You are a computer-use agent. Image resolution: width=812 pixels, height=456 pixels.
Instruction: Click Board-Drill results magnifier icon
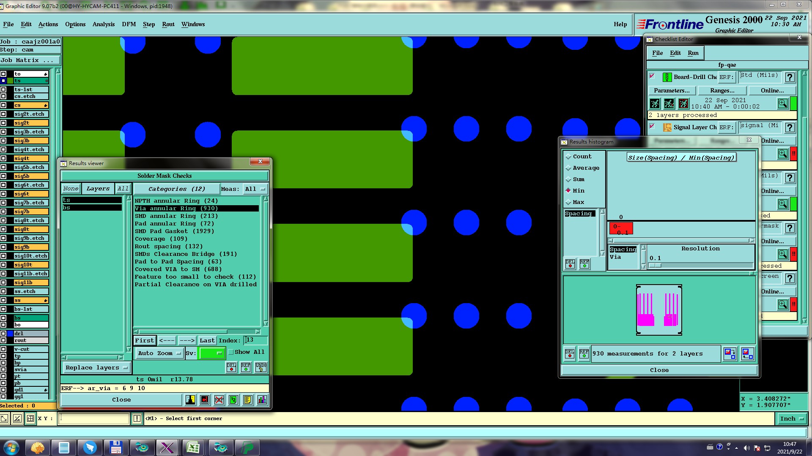tap(782, 103)
